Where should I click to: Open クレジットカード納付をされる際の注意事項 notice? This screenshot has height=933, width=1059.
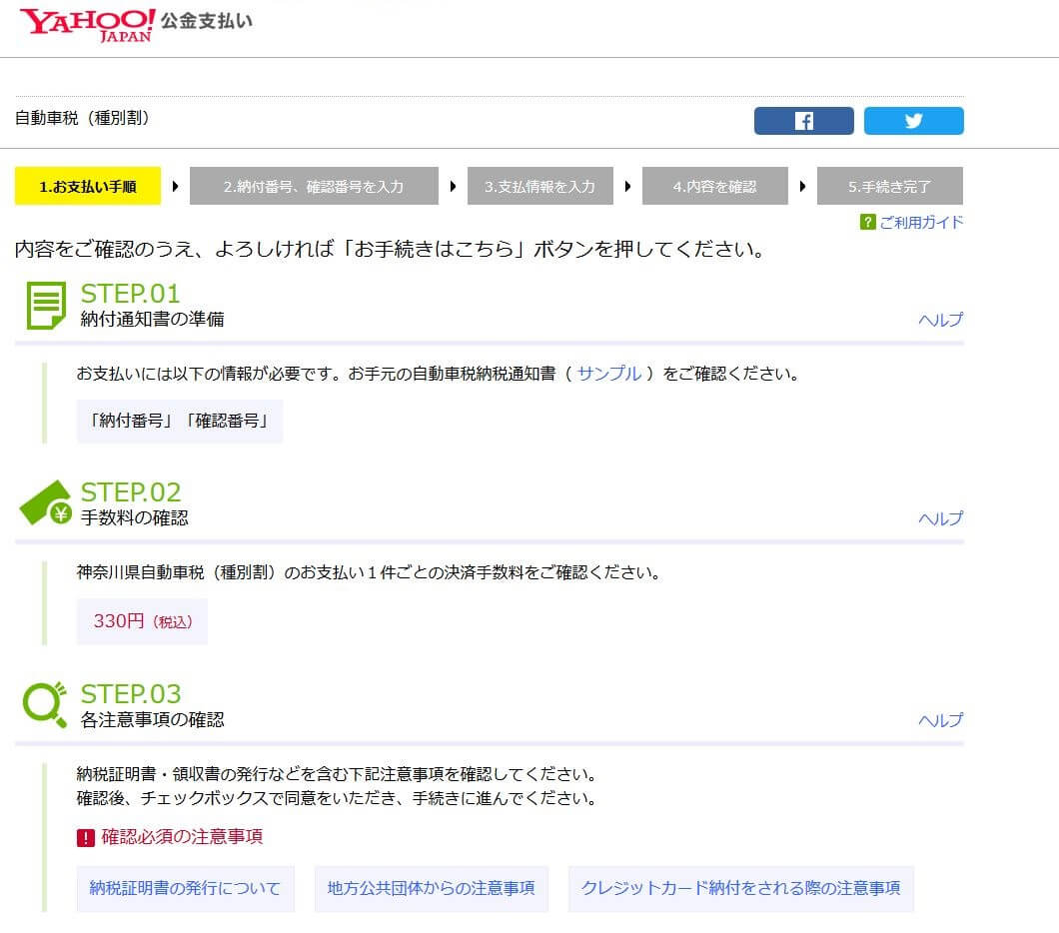pos(740,888)
